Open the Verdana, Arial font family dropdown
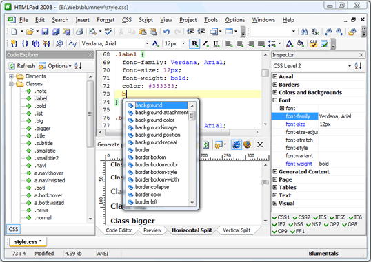Screen dimensions: 371x262 (147, 44)
